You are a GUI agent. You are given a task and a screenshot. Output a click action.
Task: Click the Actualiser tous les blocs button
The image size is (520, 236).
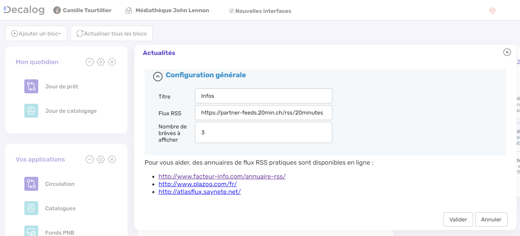(111, 33)
